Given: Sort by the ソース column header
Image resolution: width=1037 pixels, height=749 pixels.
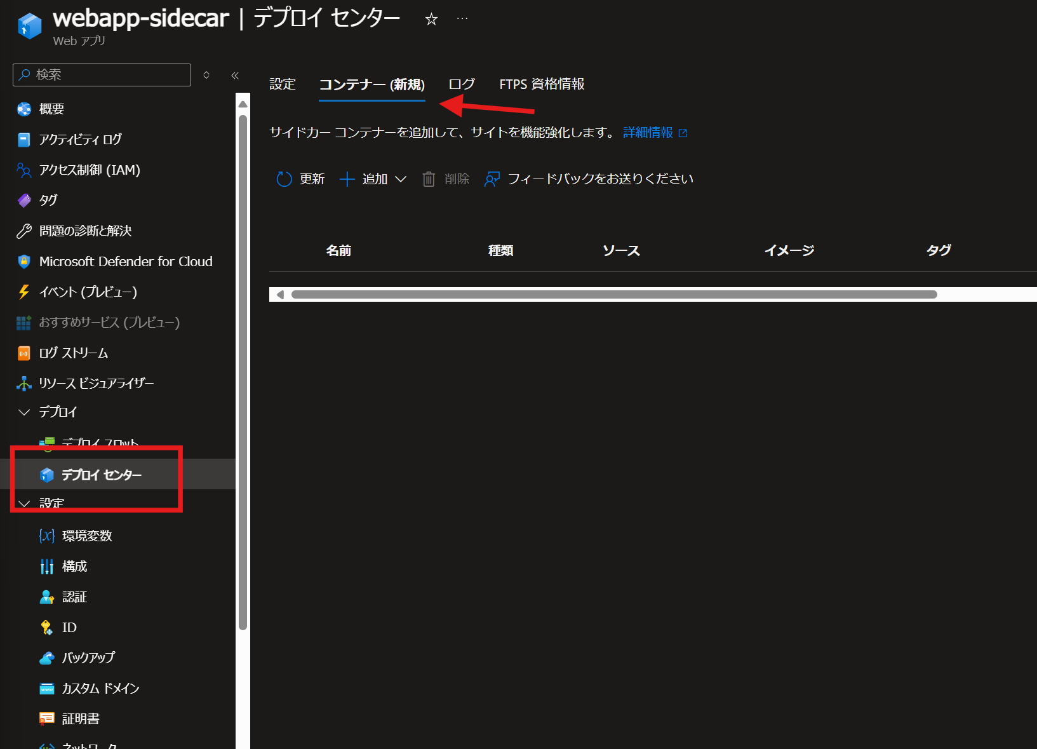Looking at the screenshot, I should pos(621,251).
